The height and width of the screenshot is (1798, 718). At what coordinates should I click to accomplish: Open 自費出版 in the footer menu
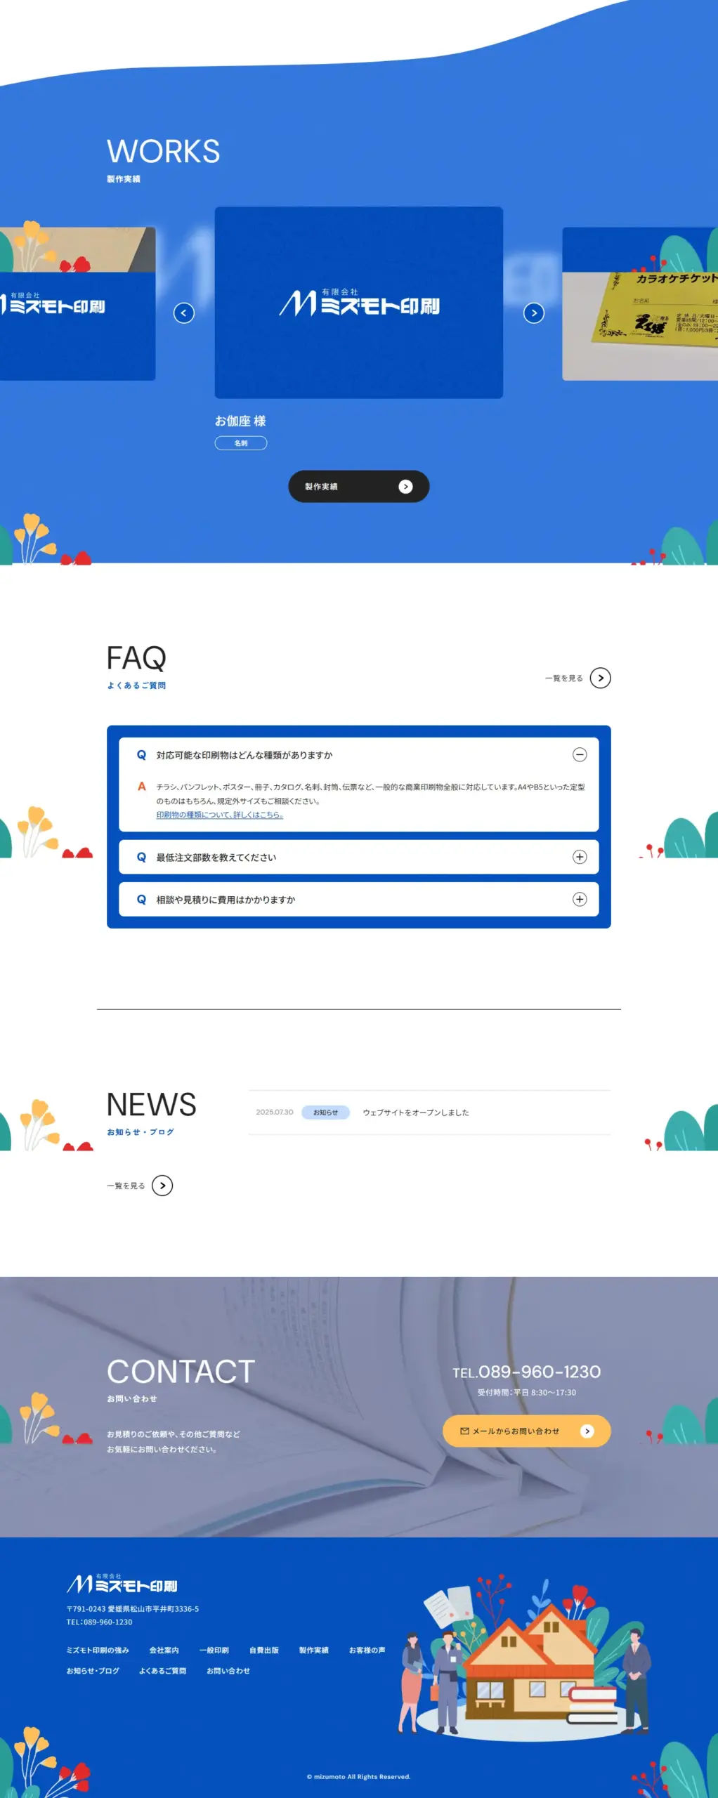[x=263, y=1650]
